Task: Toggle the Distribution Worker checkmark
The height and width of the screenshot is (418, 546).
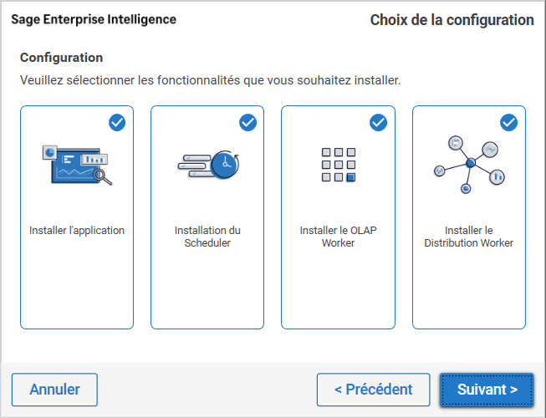Action: pos(508,123)
